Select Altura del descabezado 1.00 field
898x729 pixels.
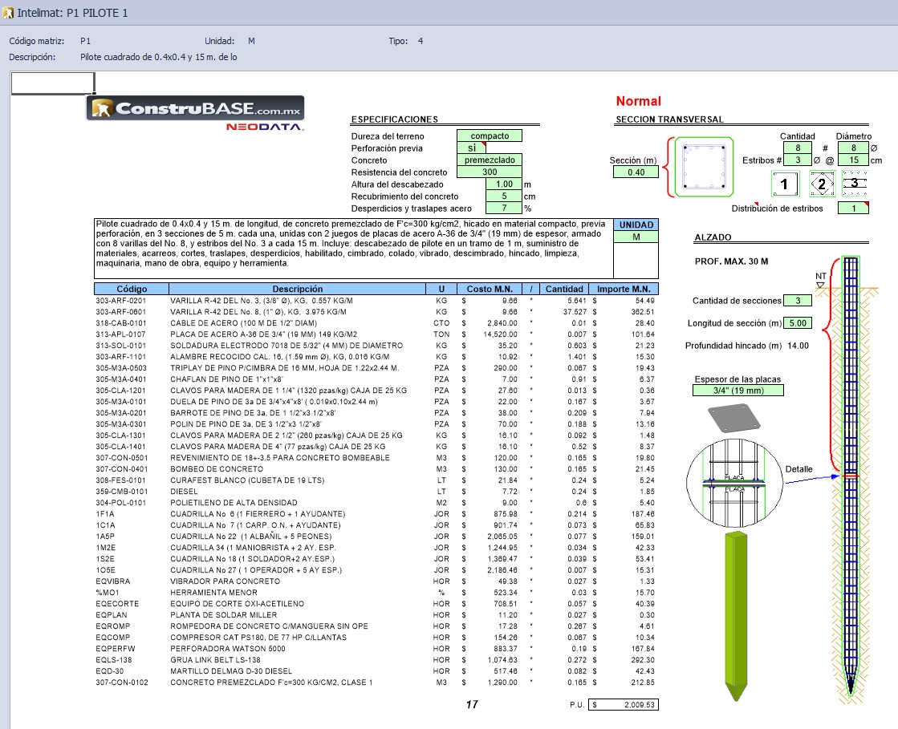[x=504, y=184]
